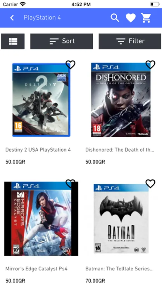Open search with the magnifier icon
The height and width of the screenshot is (288, 162).
[115, 18]
